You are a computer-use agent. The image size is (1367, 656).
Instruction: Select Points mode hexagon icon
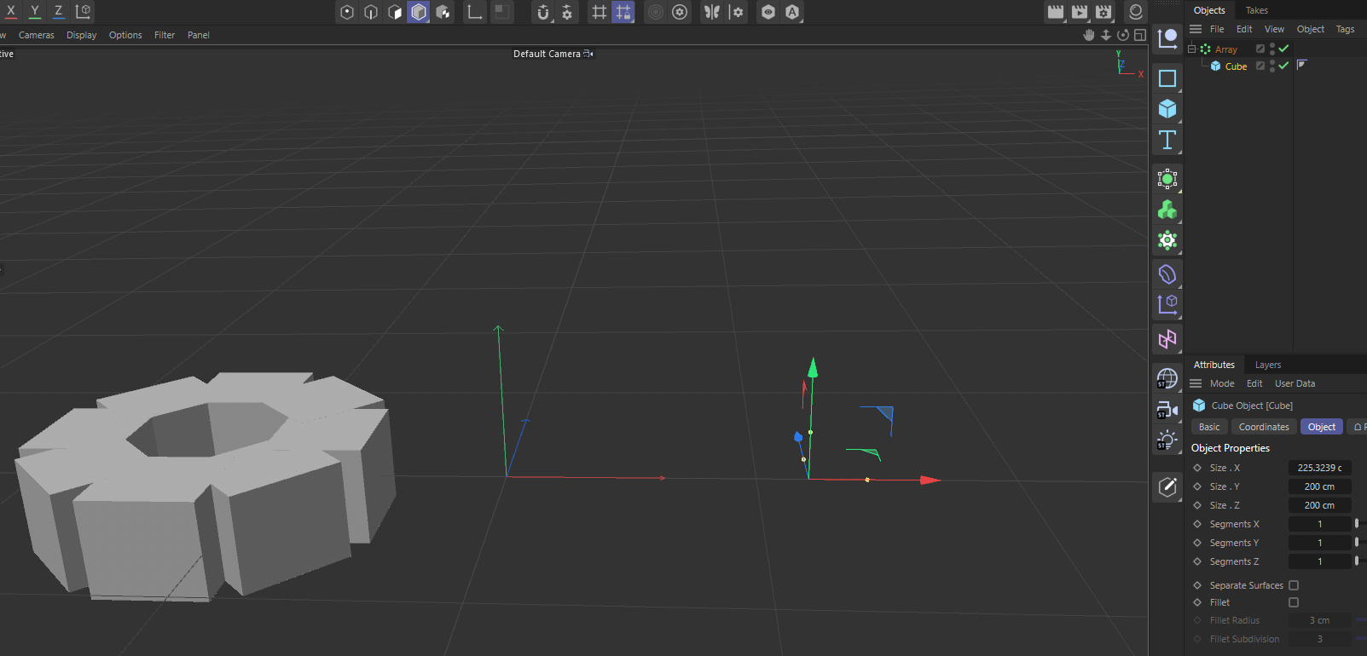tap(347, 12)
